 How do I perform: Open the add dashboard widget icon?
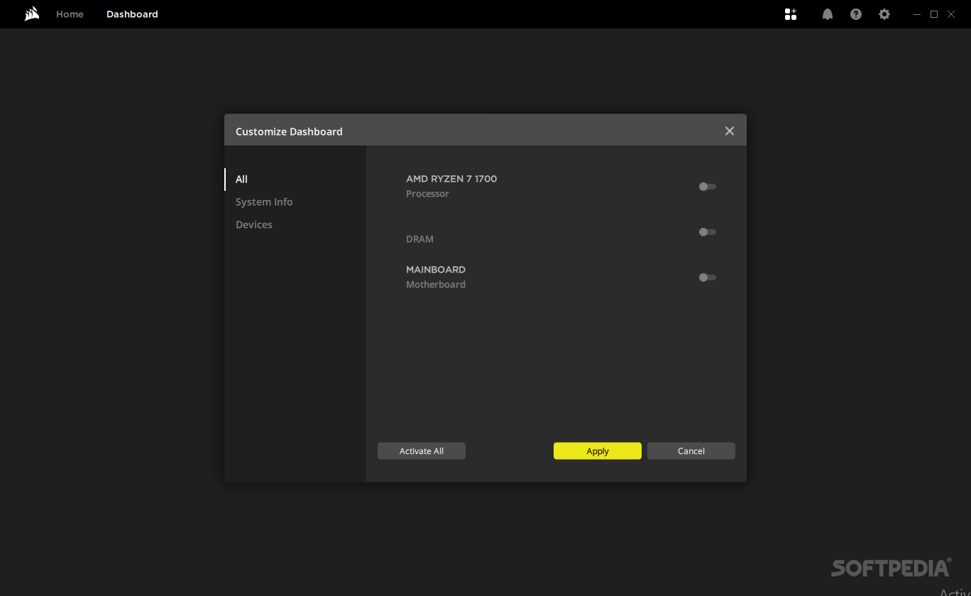(791, 14)
